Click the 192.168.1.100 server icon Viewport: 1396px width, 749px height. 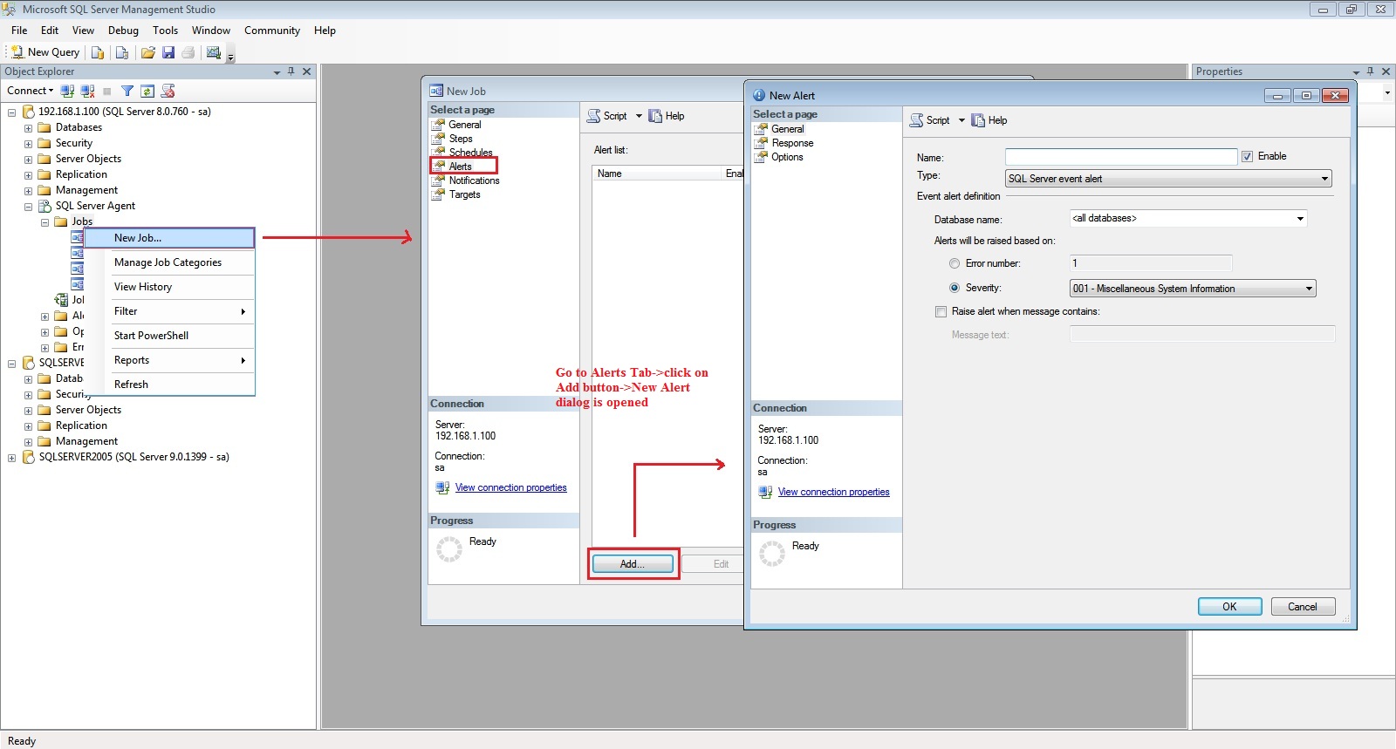pos(28,112)
